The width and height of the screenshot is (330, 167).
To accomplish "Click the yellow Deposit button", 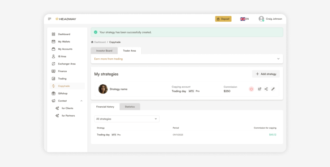I will coord(223,19).
